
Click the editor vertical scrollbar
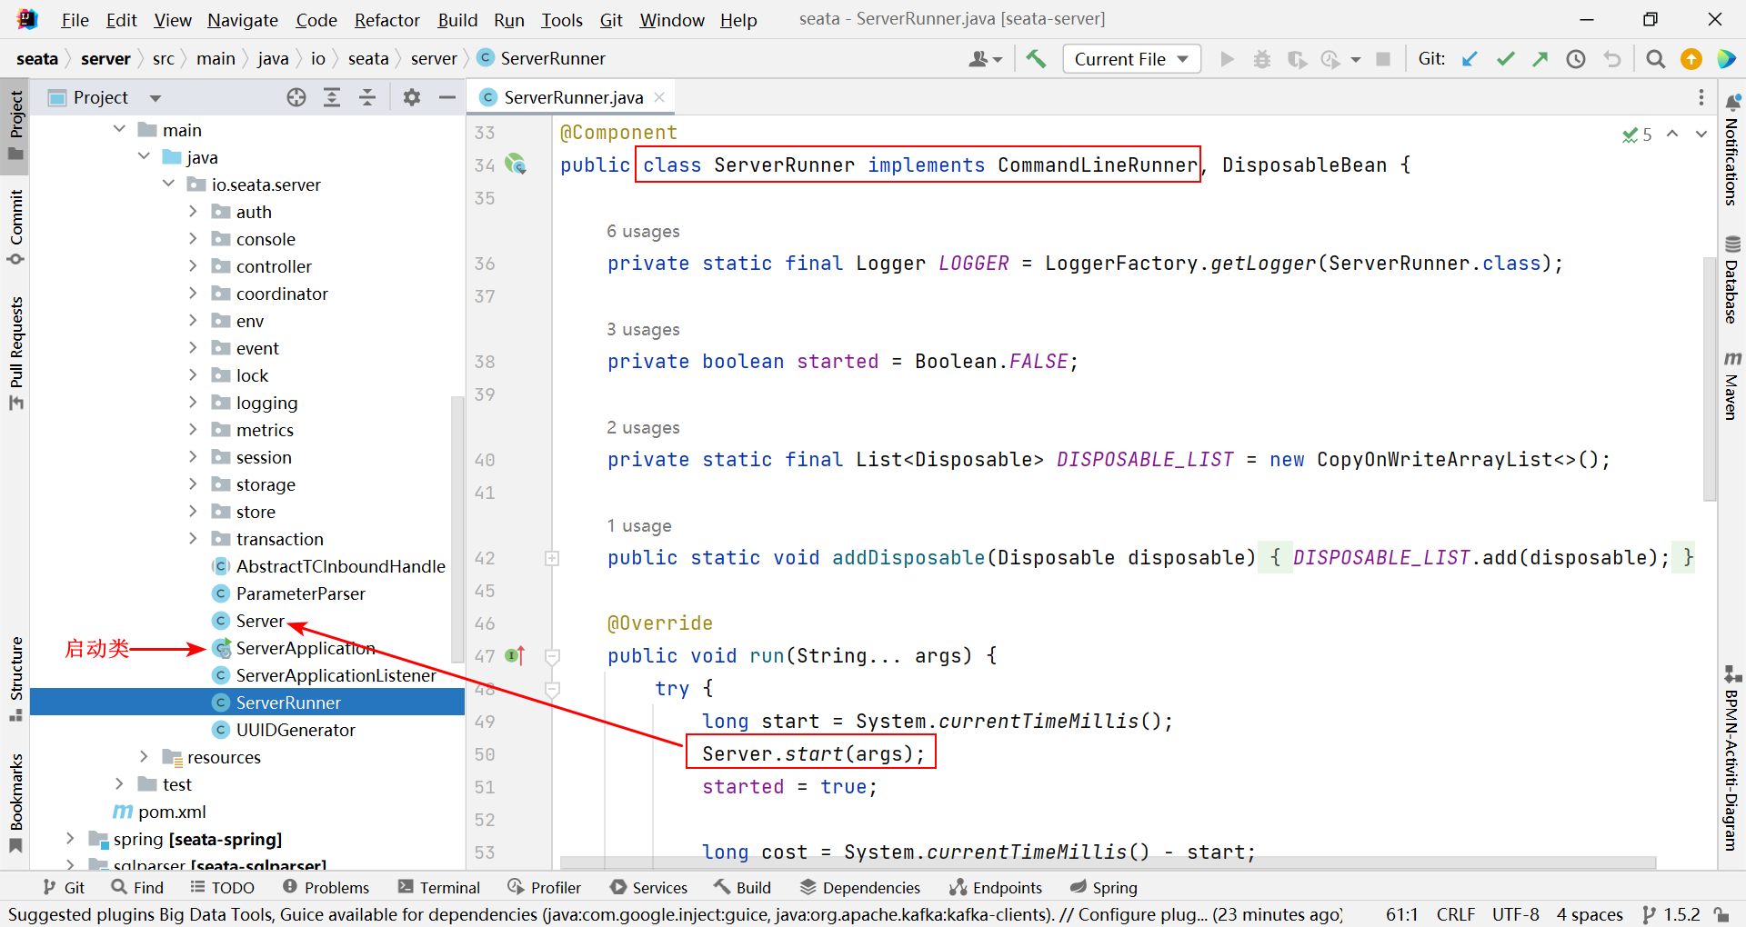tap(1710, 377)
